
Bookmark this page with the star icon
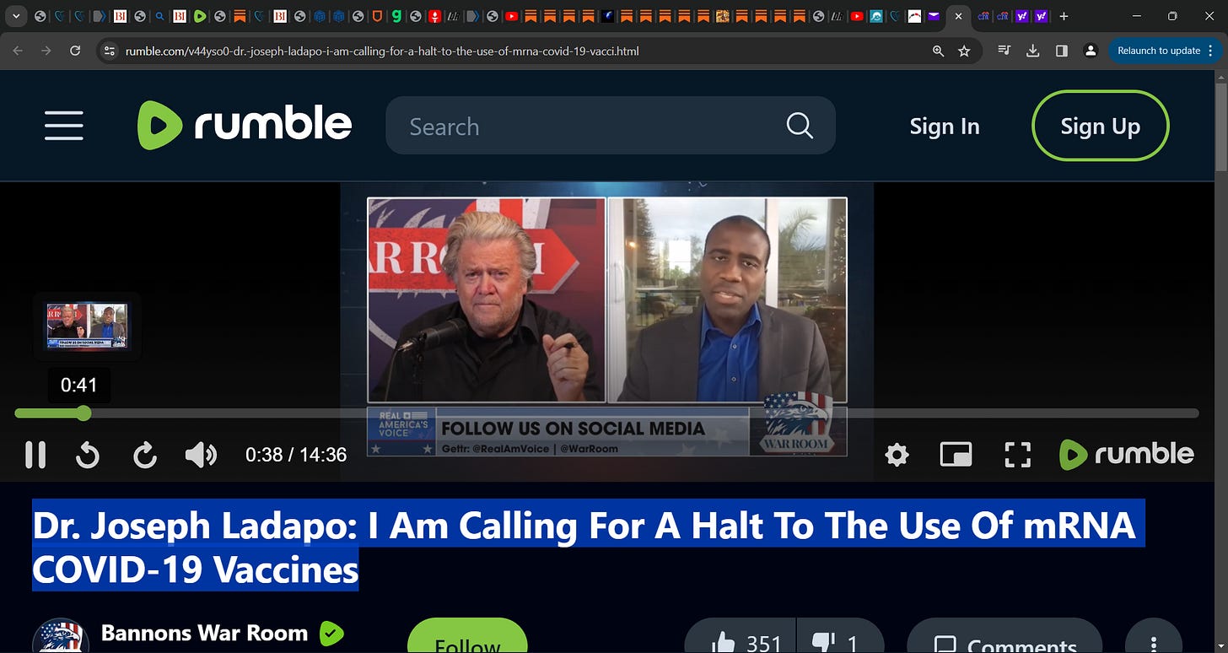pyautogui.click(x=964, y=51)
